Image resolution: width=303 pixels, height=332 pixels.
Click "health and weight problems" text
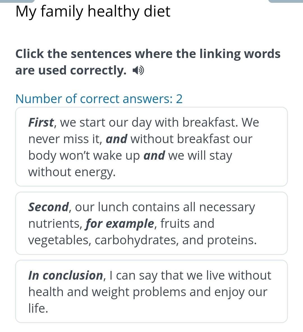pos(107,292)
